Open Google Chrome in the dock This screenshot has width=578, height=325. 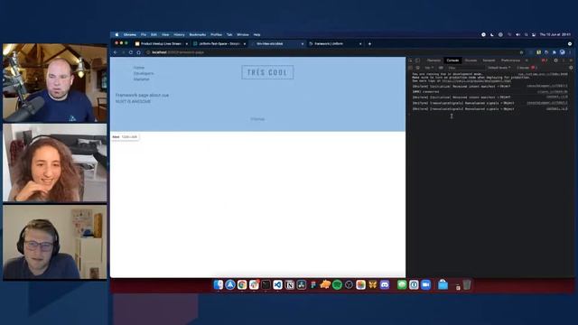pos(242,284)
